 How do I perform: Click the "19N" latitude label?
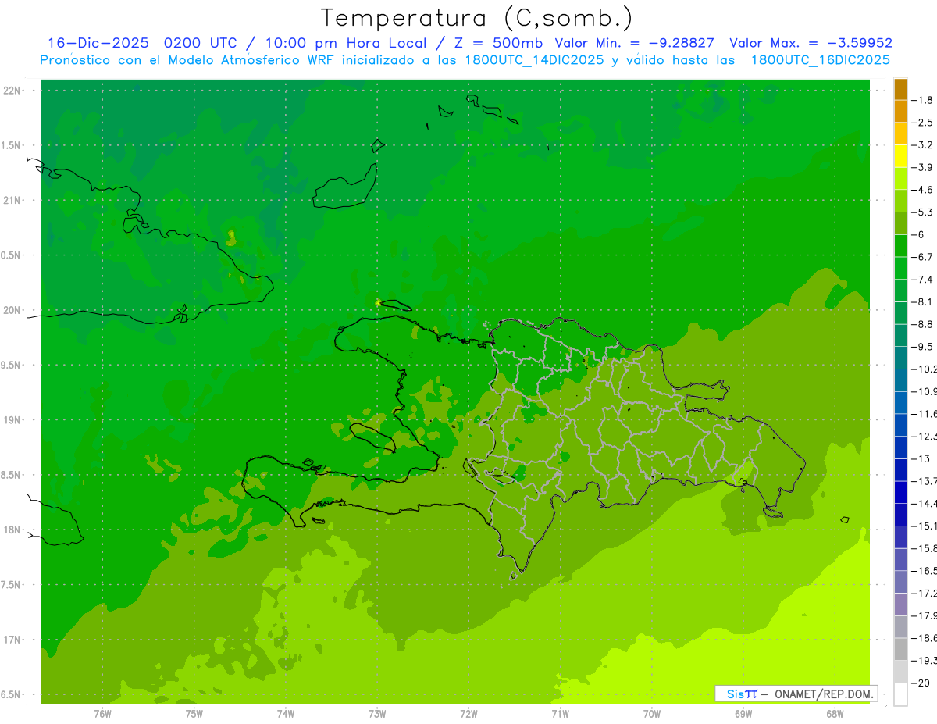[12, 420]
